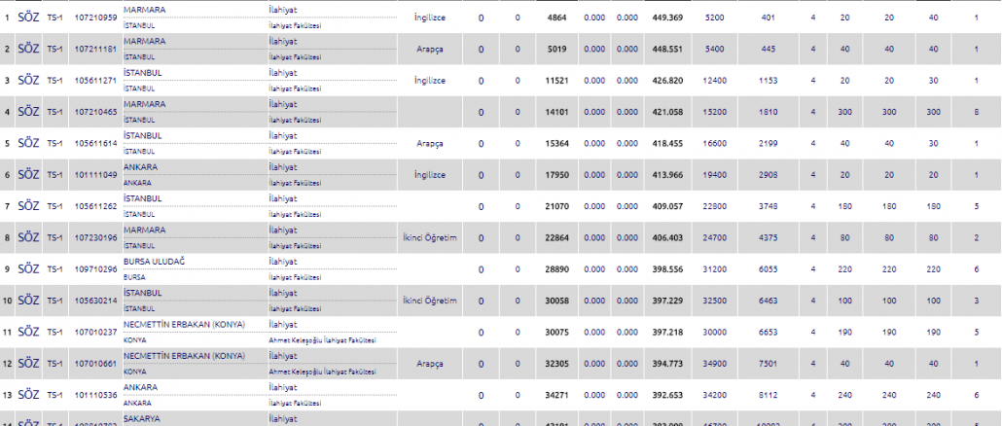Open program code 105611271
Viewport: 1002px width, 426px height.
tap(94, 80)
